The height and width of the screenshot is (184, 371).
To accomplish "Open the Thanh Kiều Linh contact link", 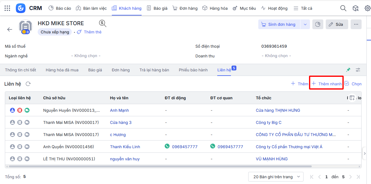I will point(125,147).
